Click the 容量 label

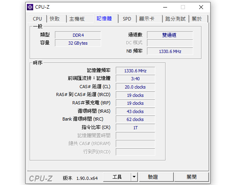[x=45, y=42]
